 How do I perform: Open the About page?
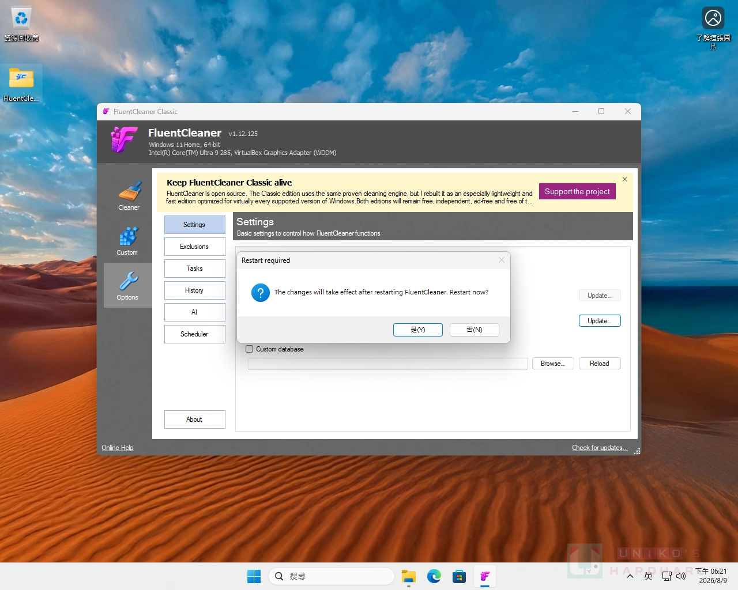pos(195,419)
